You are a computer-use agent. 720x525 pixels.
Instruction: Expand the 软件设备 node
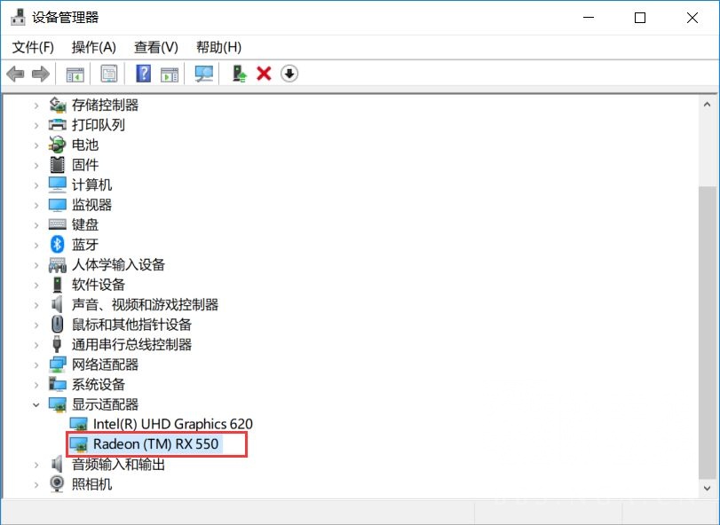click(x=36, y=285)
